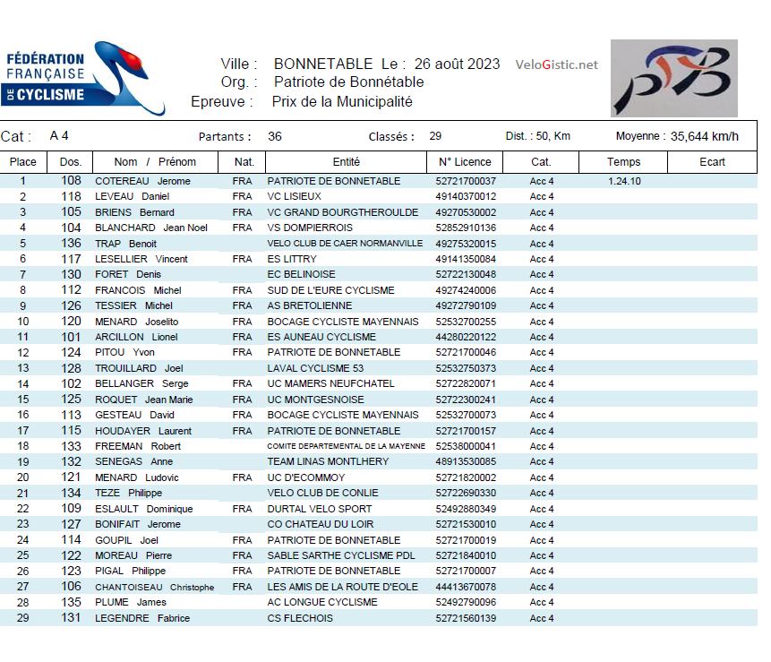Viewport: 771px width, 662px height.
Task: Select rider PITOU Yvon
Action: (x=124, y=352)
